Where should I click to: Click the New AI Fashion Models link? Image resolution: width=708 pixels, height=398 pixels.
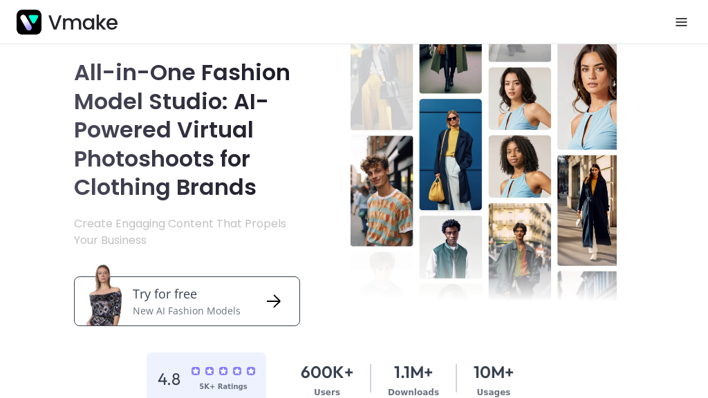[187, 311]
